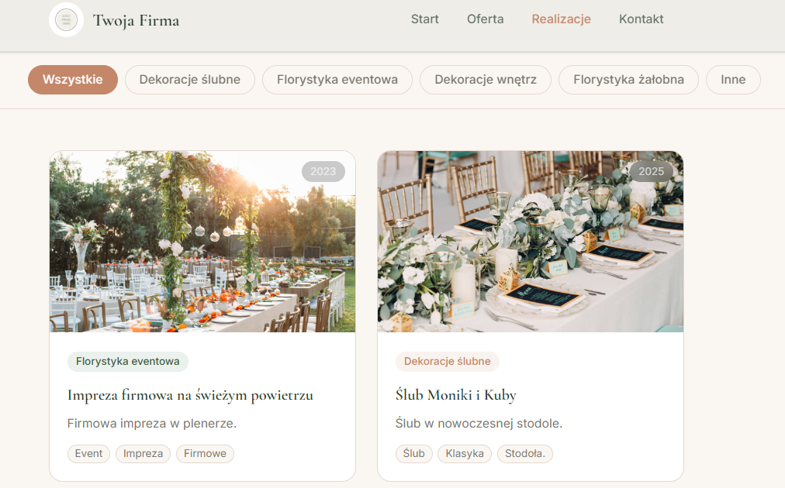
Task: Click the 2025 year badge
Action: [651, 171]
